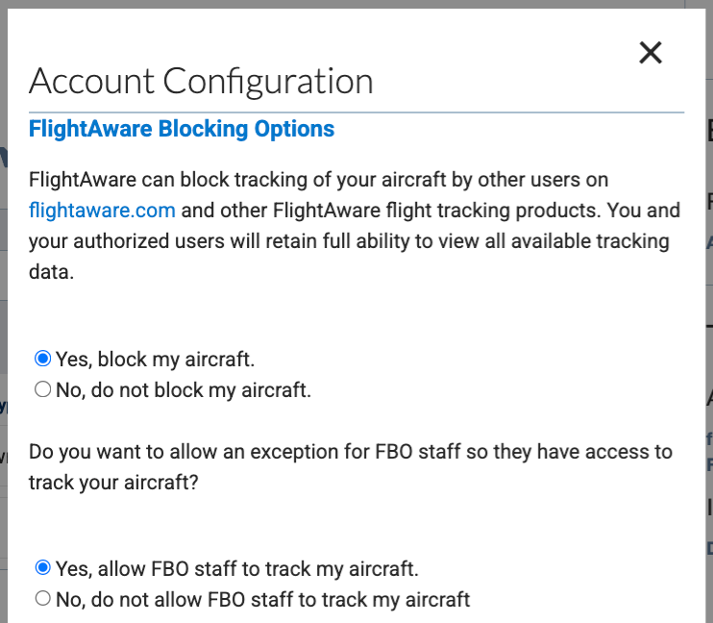Click the "FlightAware Blocking Options" heading
Image resolution: width=713 pixels, height=623 pixels.
point(182,129)
